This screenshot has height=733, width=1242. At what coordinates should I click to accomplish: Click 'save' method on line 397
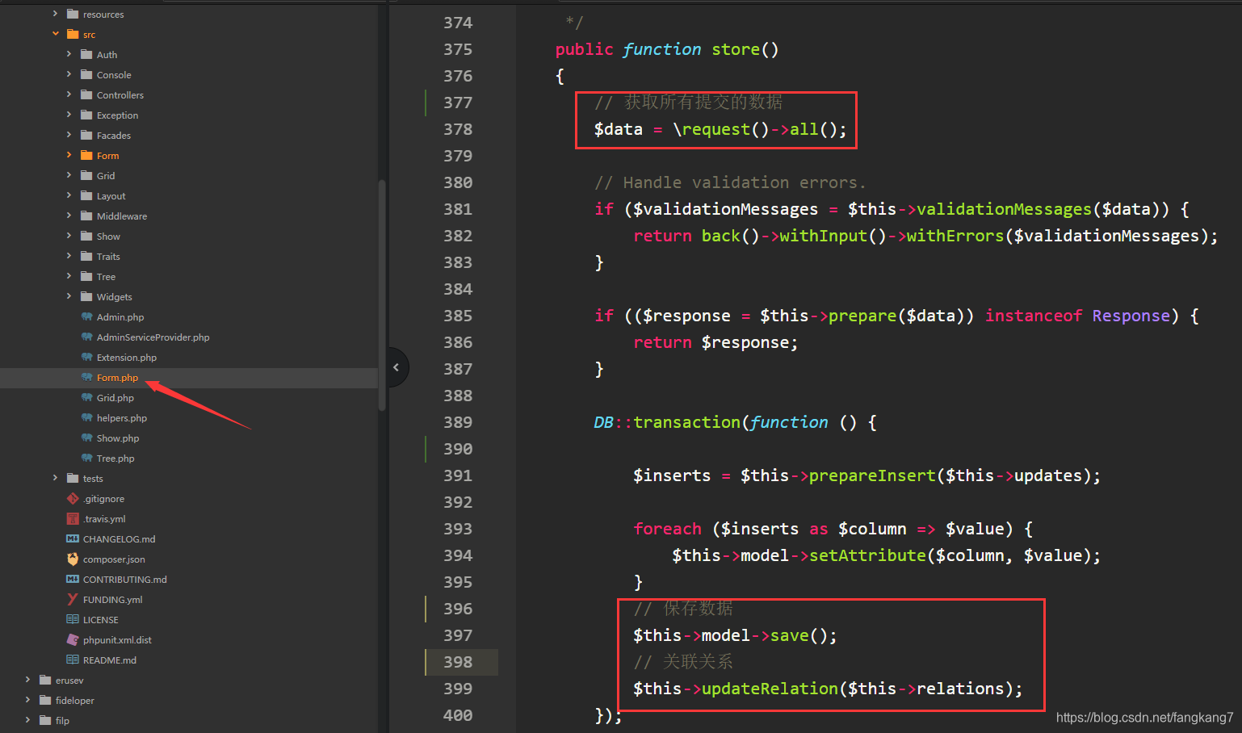(x=789, y=635)
